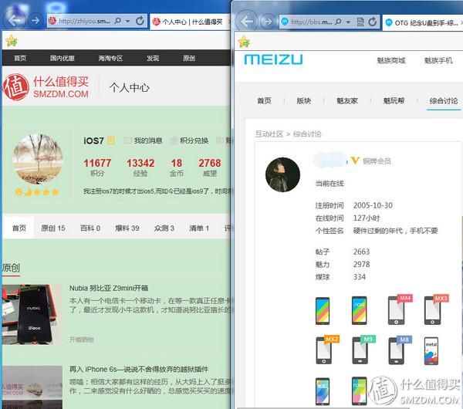463x409 pixels.
Task: Open 积分兑换 link
Action: 190,140
